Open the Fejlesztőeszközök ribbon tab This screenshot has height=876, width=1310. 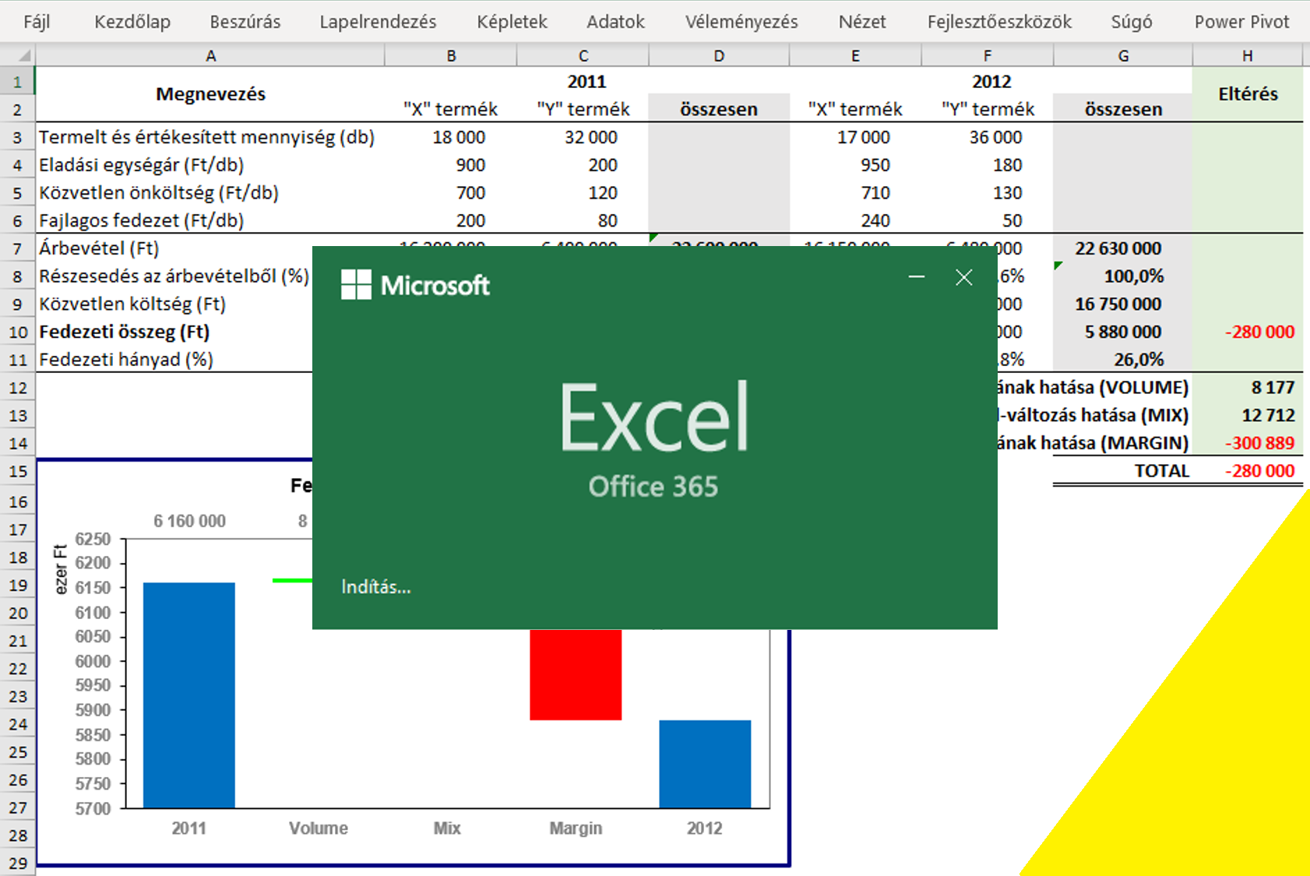point(999,22)
